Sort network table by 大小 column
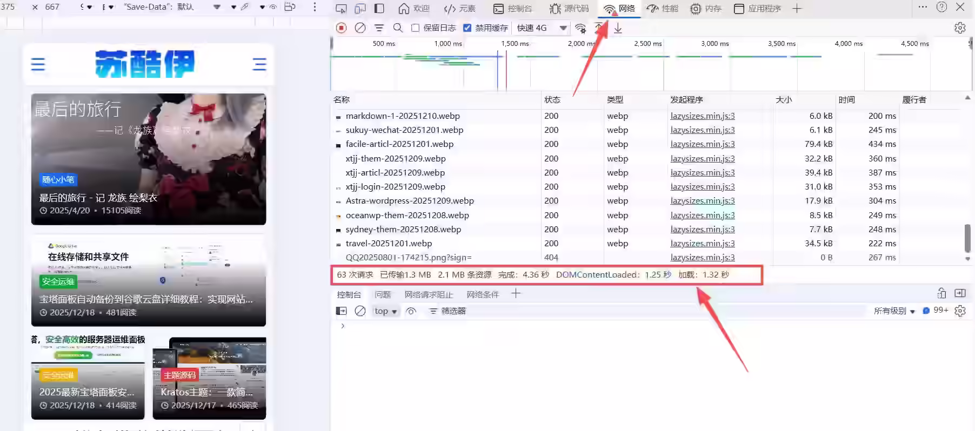Screen dimensions: 975x431 tap(784, 99)
